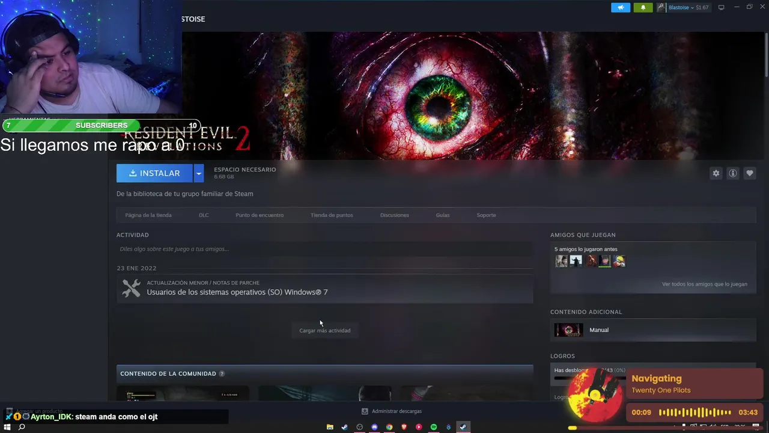Click the active Steam taskbar icon
The image size is (769, 433).
463,427
